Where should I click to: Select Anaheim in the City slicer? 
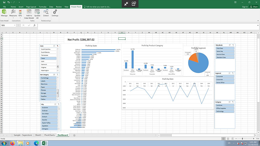tap(49, 107)
